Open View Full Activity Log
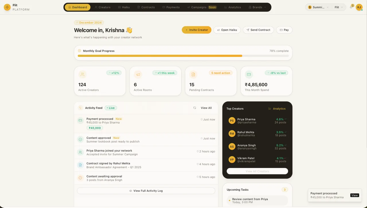Screen dimensions: 367x208 click(x=146, y=191)
